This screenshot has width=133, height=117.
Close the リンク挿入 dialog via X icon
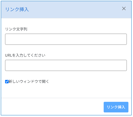(124, 9)
